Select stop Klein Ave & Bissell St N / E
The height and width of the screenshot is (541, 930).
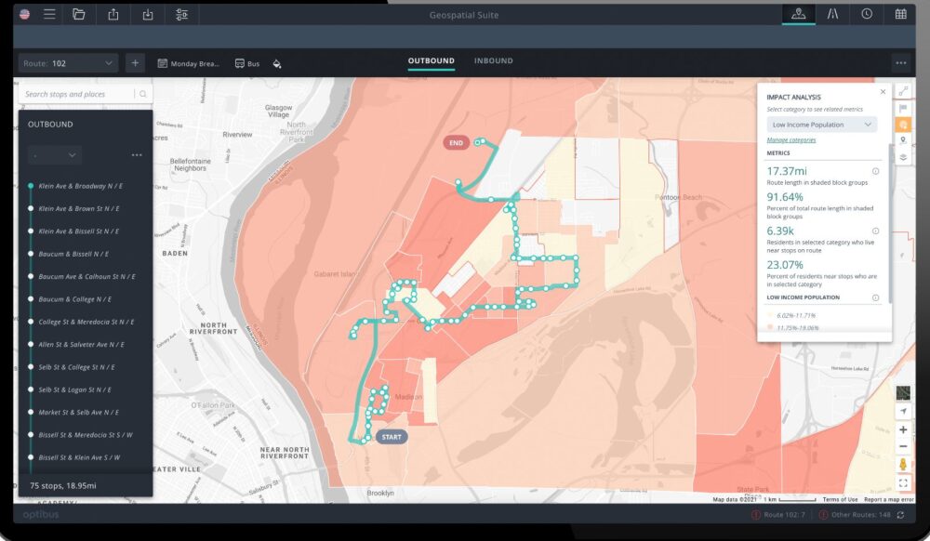pos(78,231)
